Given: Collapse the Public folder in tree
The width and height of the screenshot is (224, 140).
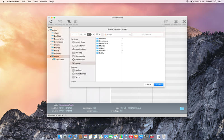Looking at the screenshot, I should coord(50,57).
